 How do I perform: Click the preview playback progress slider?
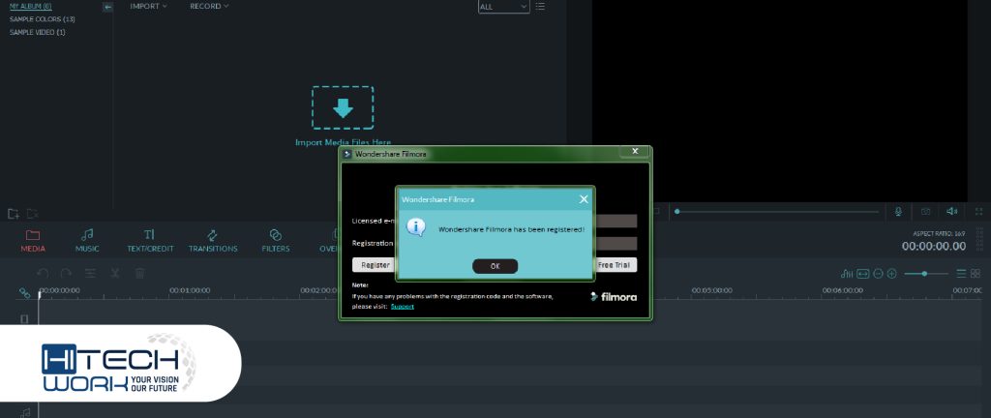tap(777, 212)
